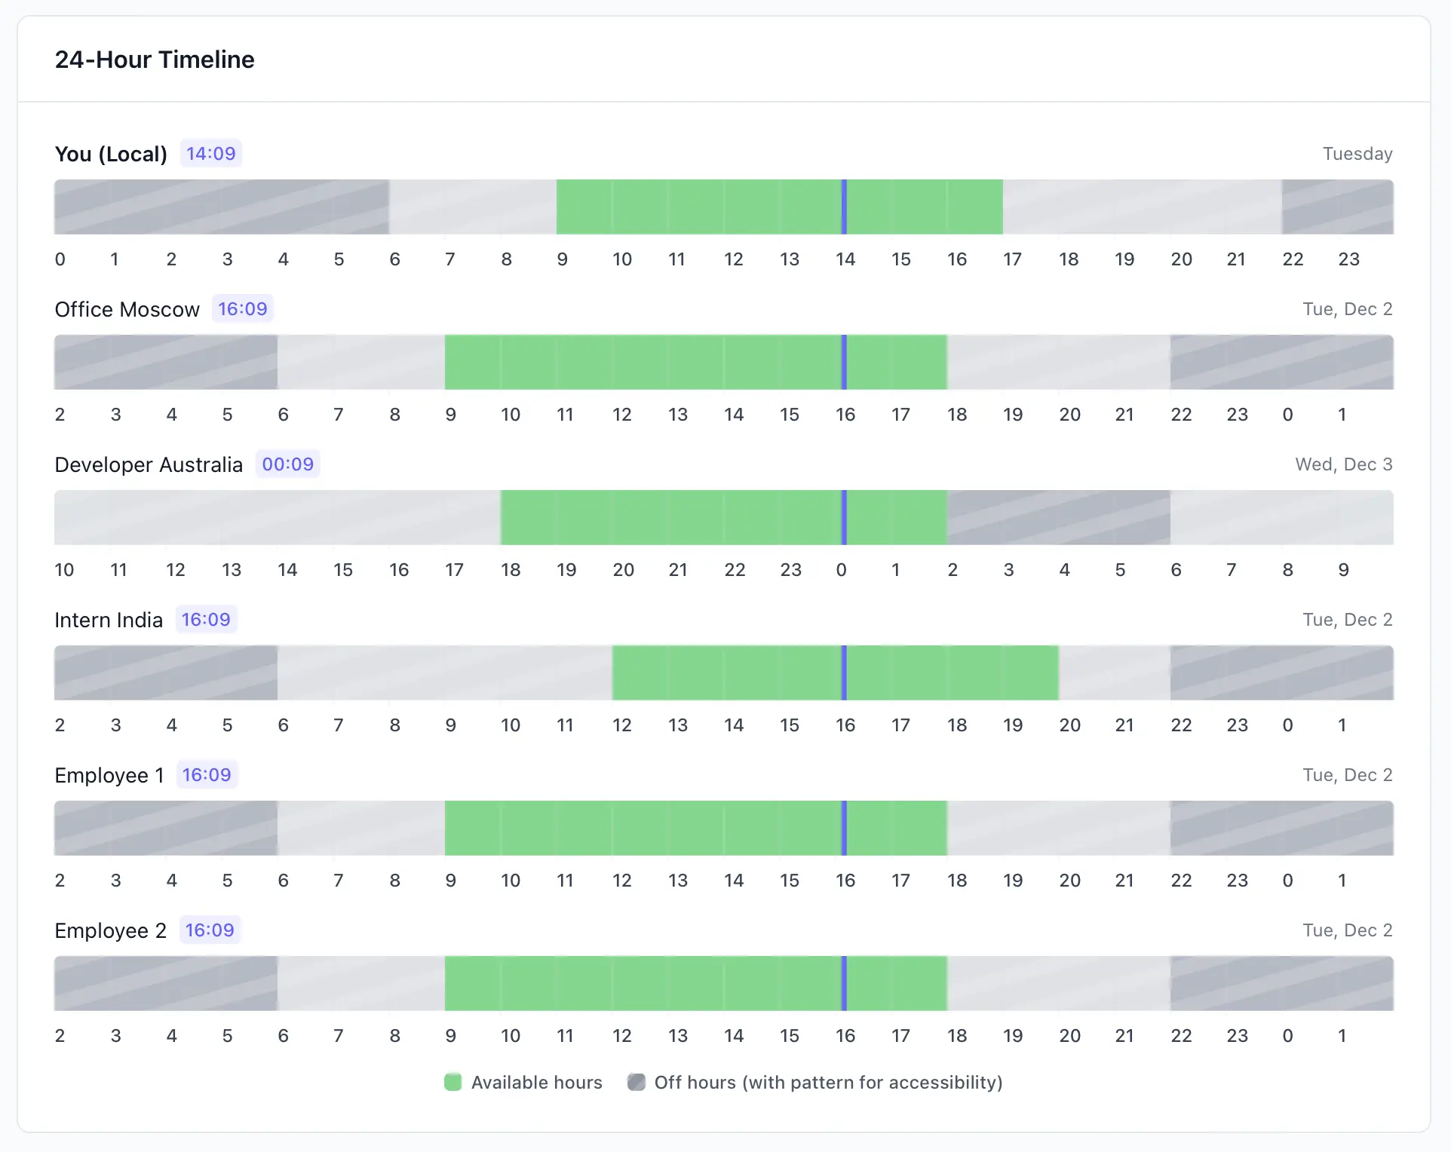Click current-time marker on Developer Australia timeline

[844, 517]
